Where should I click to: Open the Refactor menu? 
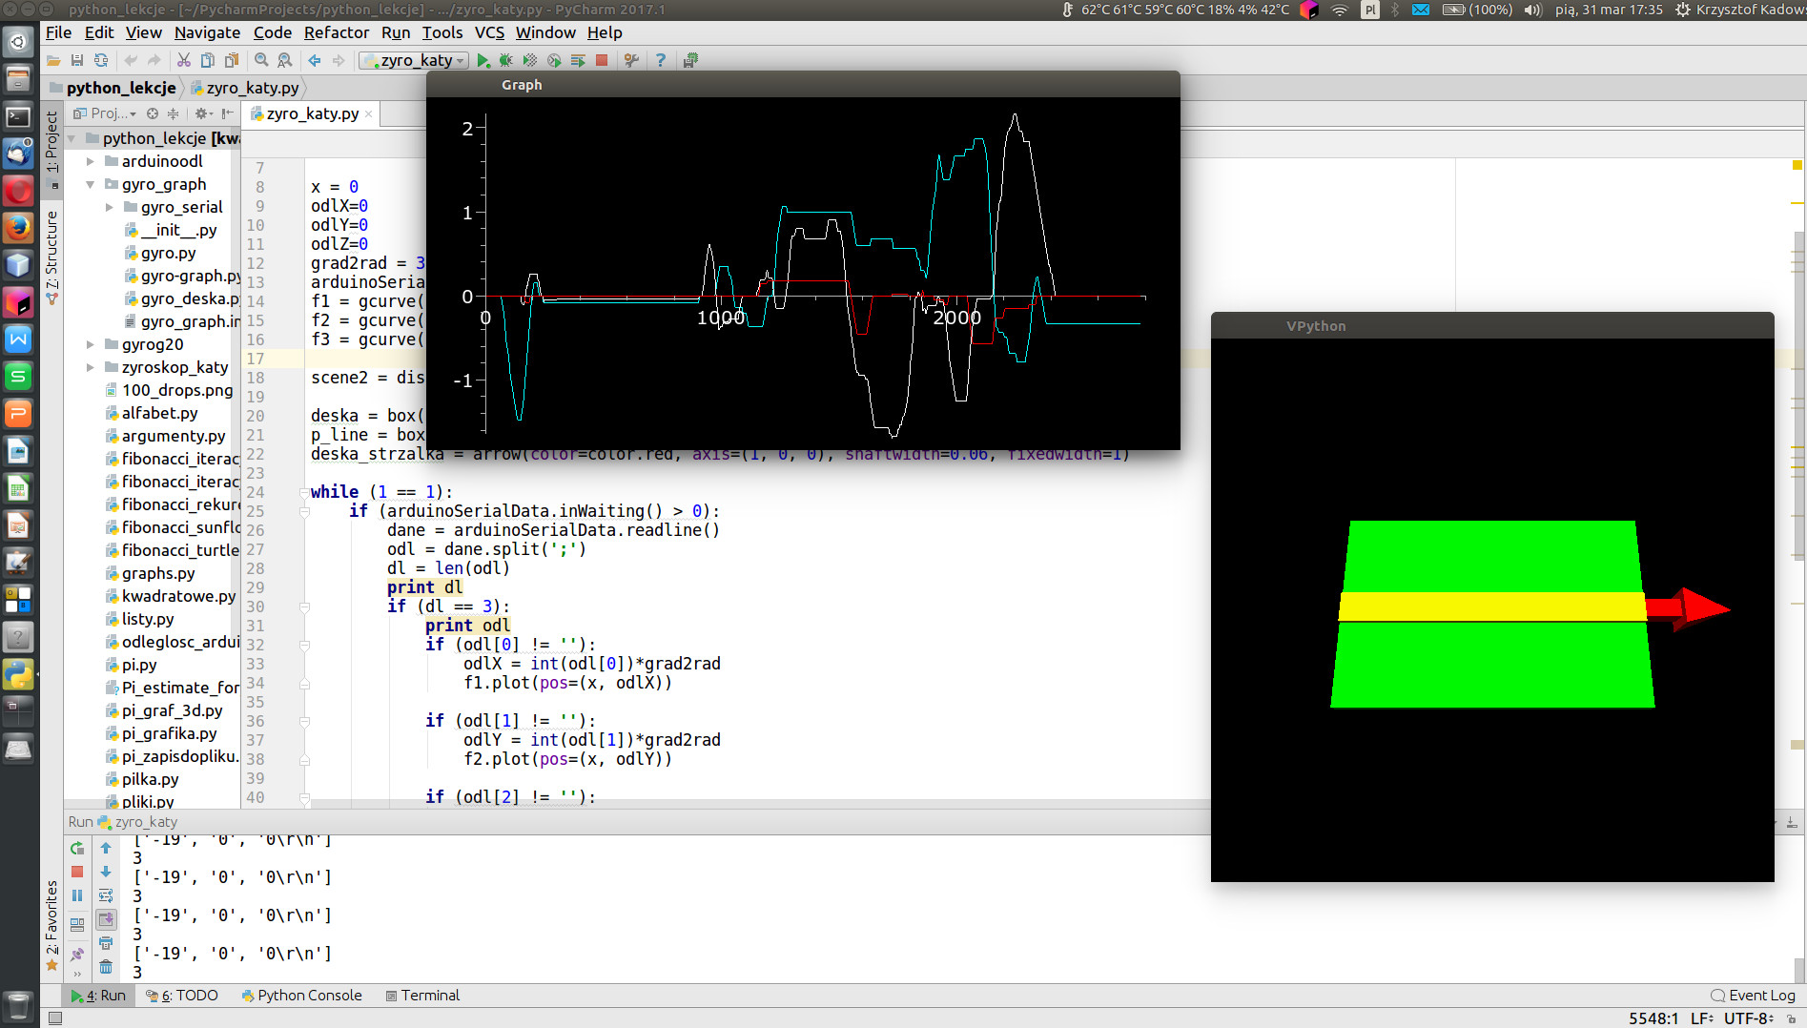click(x=336, y=32)
